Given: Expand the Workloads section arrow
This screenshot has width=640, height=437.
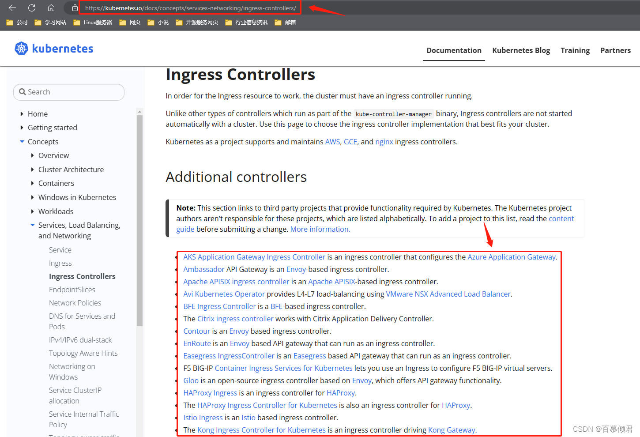Looking at the screenshot, I should click(32, 211).
